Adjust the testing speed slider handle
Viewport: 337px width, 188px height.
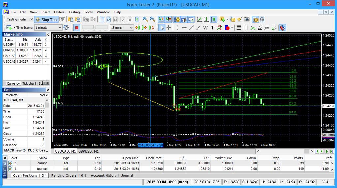click(x=94, y=27)
